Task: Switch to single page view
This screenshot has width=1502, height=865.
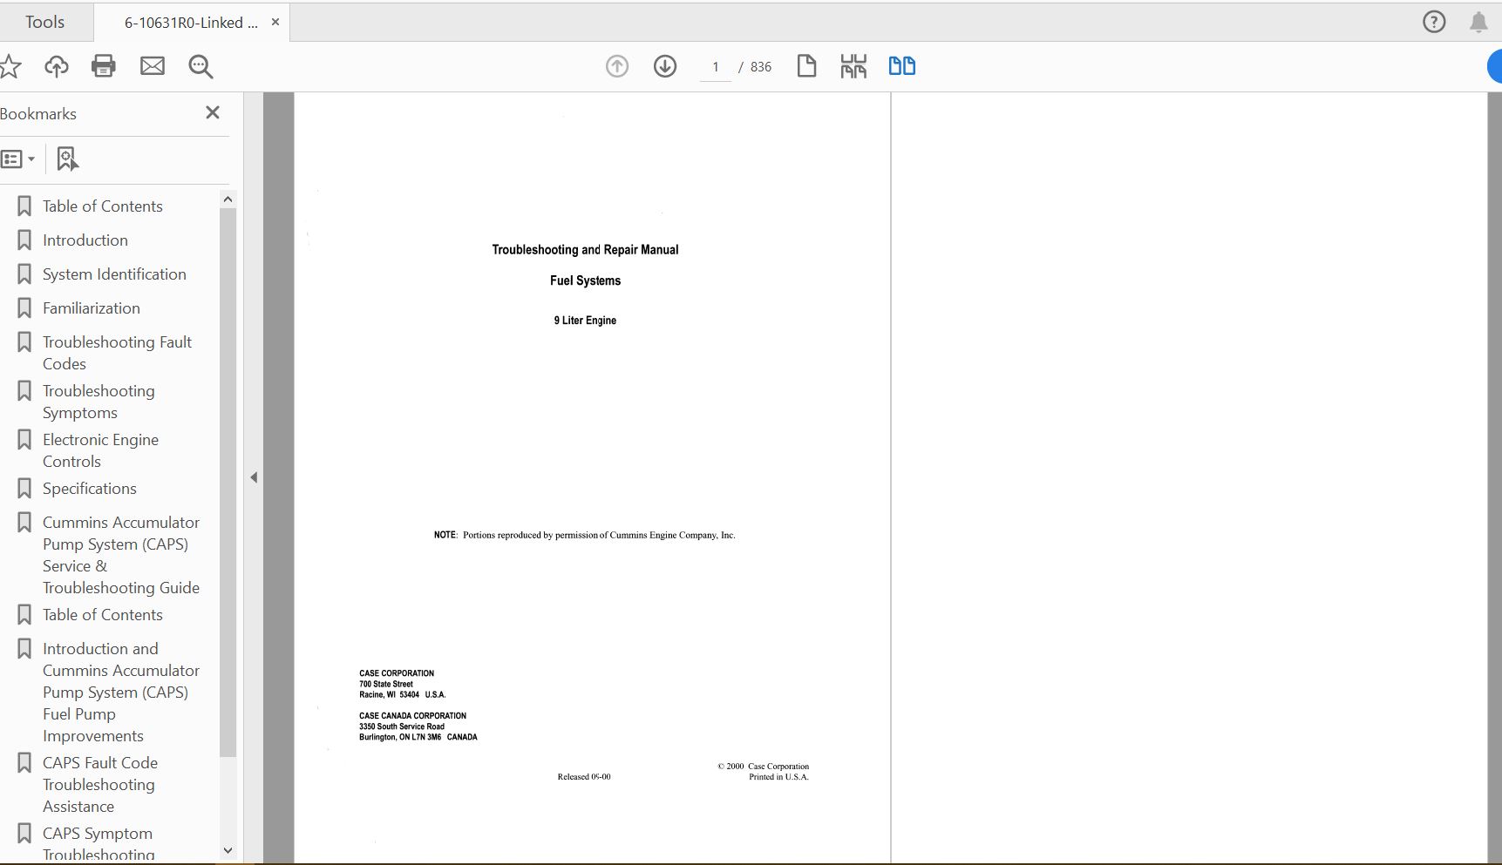Action: tap(806, 66)
